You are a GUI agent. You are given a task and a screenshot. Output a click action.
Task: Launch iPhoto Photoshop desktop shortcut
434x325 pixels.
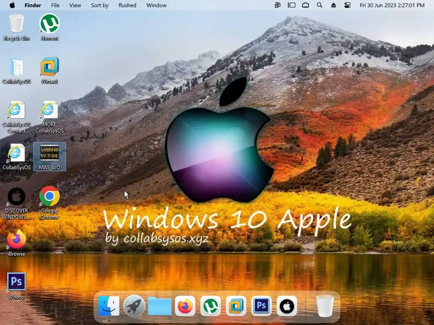[x=17, y=286]
